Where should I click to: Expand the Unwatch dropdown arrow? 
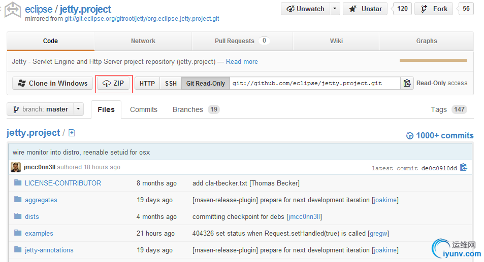point(335,9)
